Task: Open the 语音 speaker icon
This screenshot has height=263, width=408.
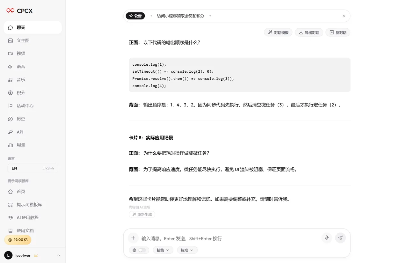Action: (11, 67)
